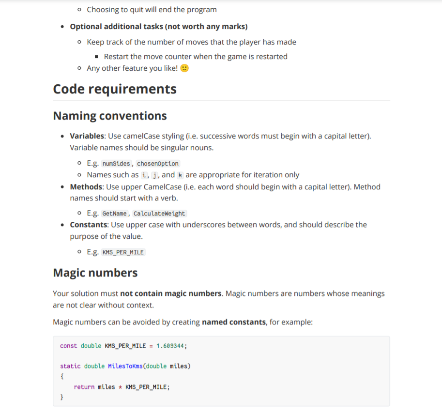
Task: Select the numSides inline code
Action: click(116, 164)
